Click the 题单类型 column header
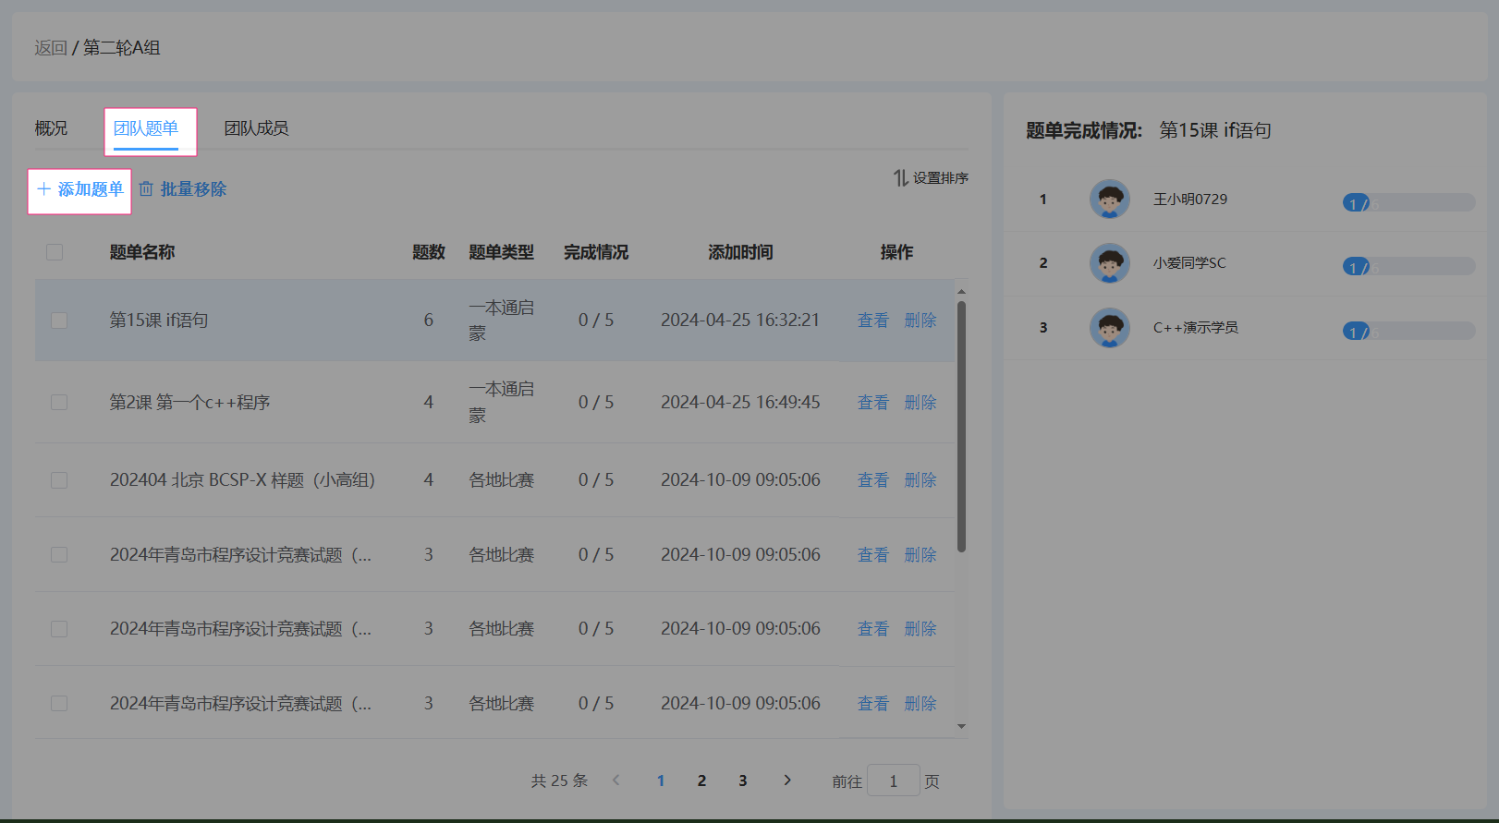 [x=502, y=252]
